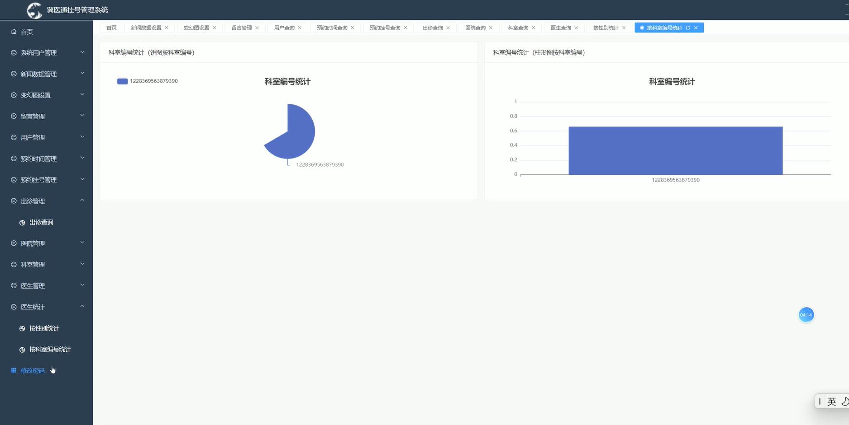849x425 pixels.
Task: Click the 修改密码 grid icon
Action: pyautogui.click(x=13, y=370)
